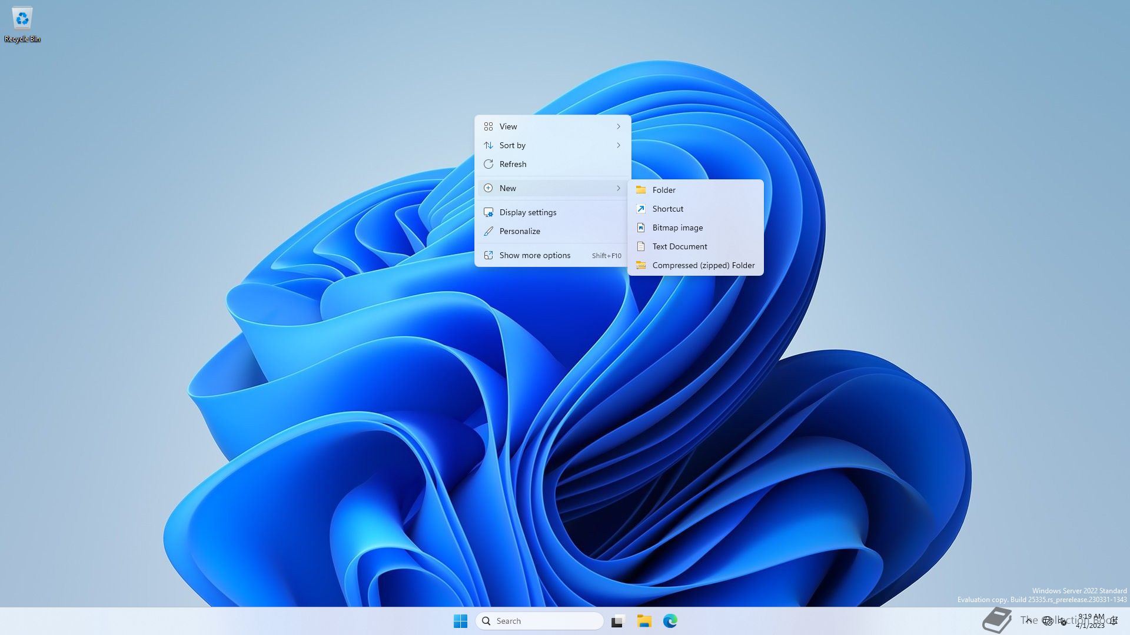Open the Windows Start menu

[x=460, y=621]
